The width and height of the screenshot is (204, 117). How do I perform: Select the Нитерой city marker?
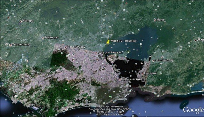pyautogui.click(x=142, y=74)
